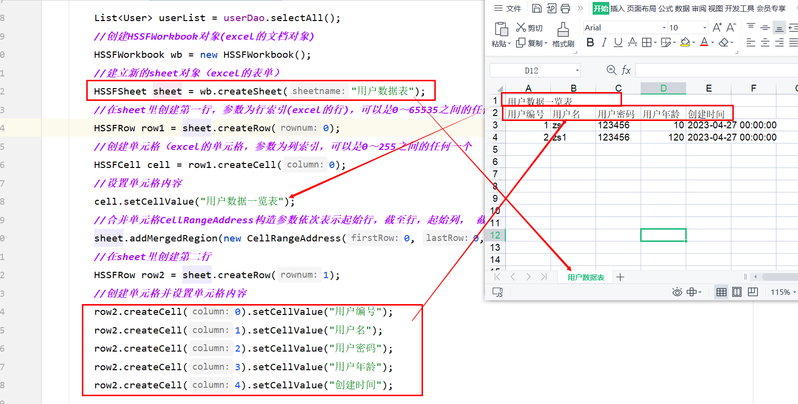Open the 页面布局 ribbon tab

click(x=641, y=8)
